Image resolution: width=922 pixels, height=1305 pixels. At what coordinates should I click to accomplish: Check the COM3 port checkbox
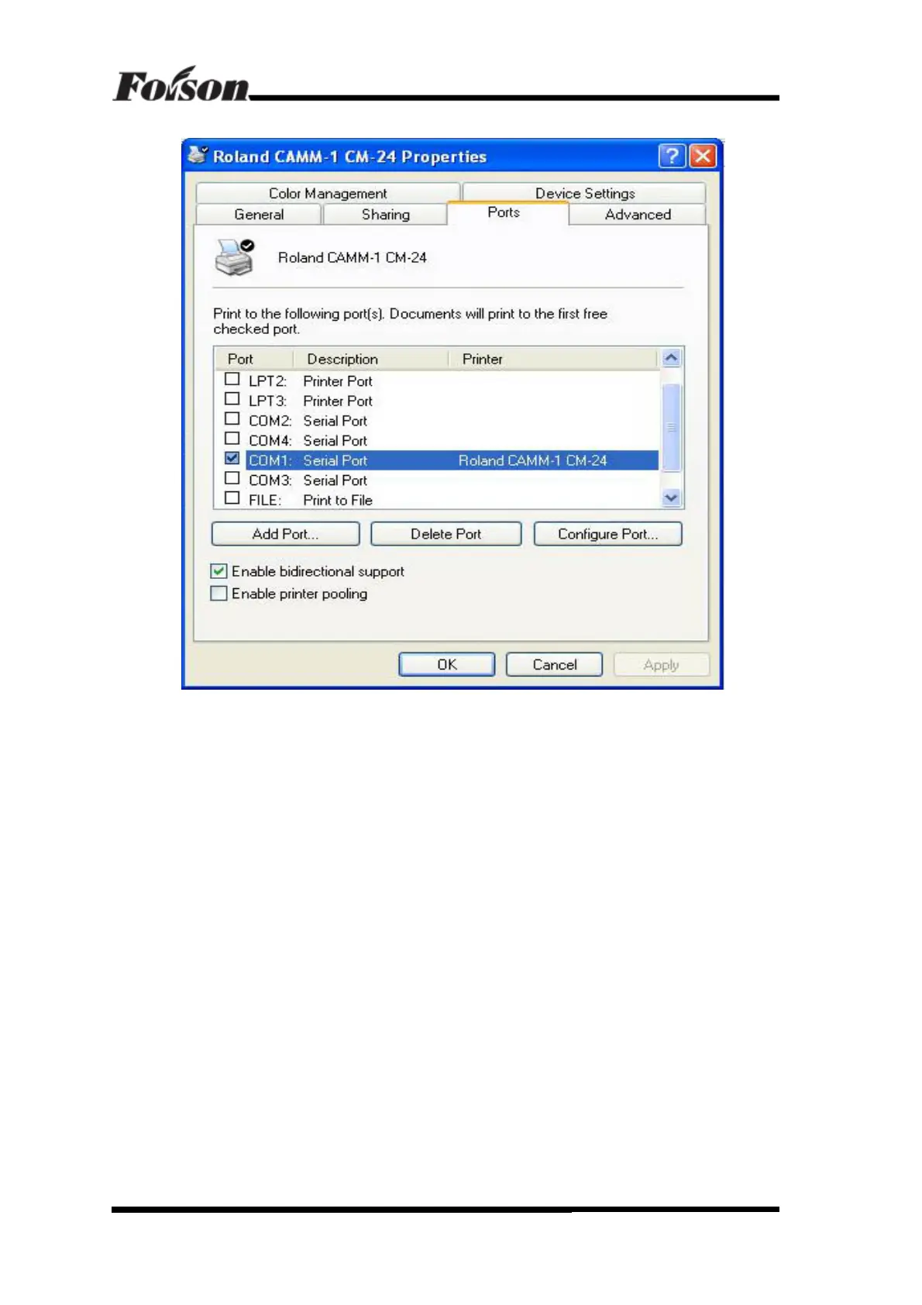(x=232, y=479)
